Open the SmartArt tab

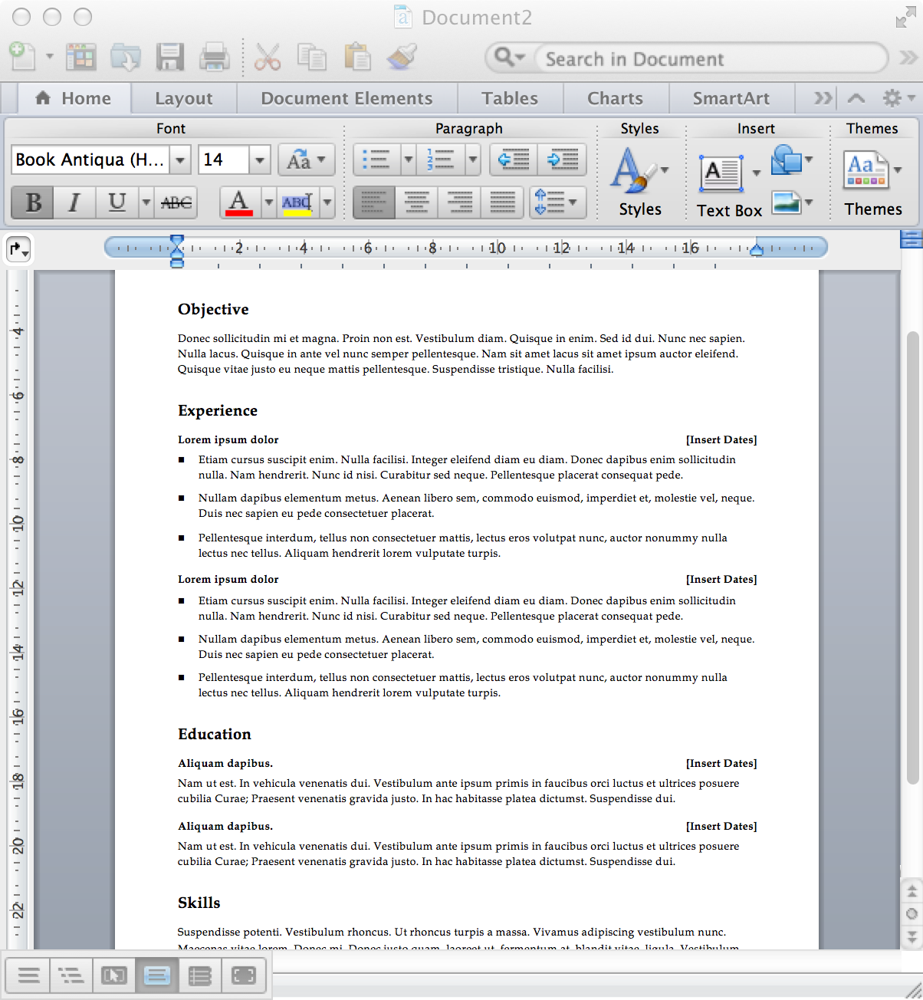[731, 98]
